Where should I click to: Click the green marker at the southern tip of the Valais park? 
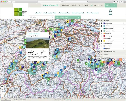coord(48,79)
